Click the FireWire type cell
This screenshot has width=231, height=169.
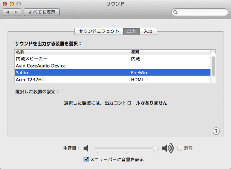[140, 72]
